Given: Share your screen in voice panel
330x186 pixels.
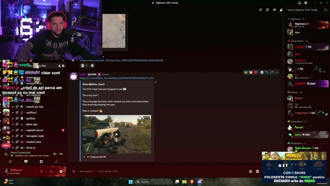Looking at the screenshot, I should (x=26, y=161).
